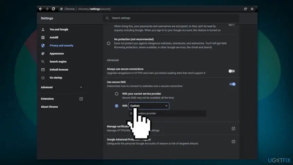Select the No protection radio option
Screen dimensions: 293x165
coord(109,44)
